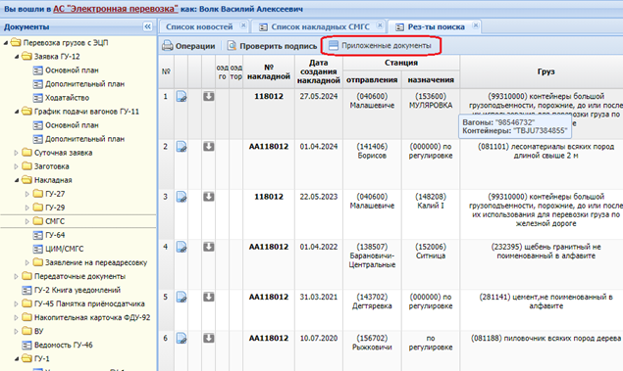Collapse График подачи вагонов ГУ-11 folder
623x371 pixels.
tap(17, 112)
